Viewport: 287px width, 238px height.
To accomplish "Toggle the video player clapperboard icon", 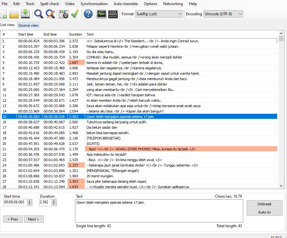I will click(113, 14).
